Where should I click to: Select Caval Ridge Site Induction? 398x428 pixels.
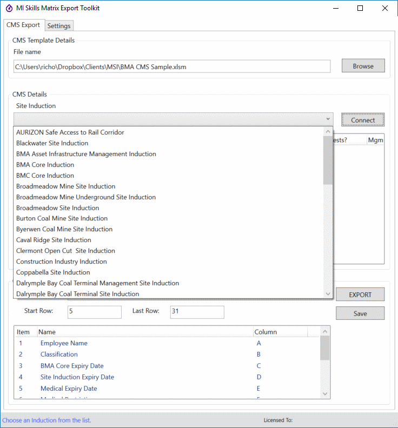click(169, 240)
